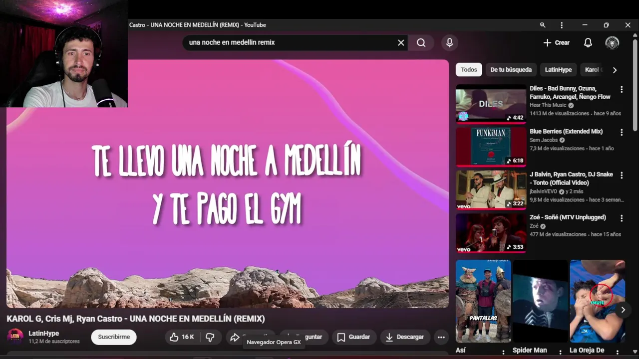Go to Hear This Music channel

548,105
